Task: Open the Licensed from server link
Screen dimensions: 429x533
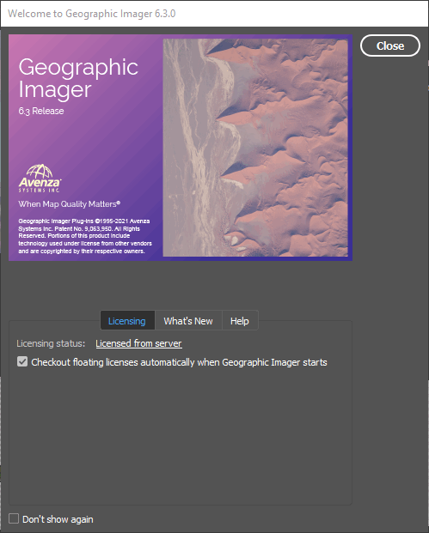Action: click(x=138, y=343)
